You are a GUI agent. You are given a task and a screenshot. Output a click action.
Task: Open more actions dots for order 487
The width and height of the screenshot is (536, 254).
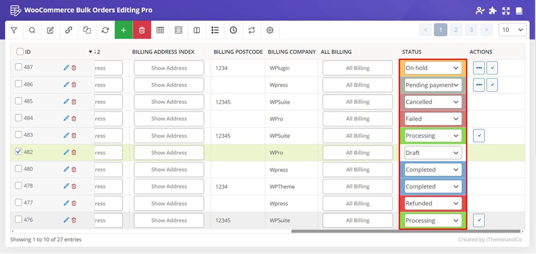[x=479, y=68]
